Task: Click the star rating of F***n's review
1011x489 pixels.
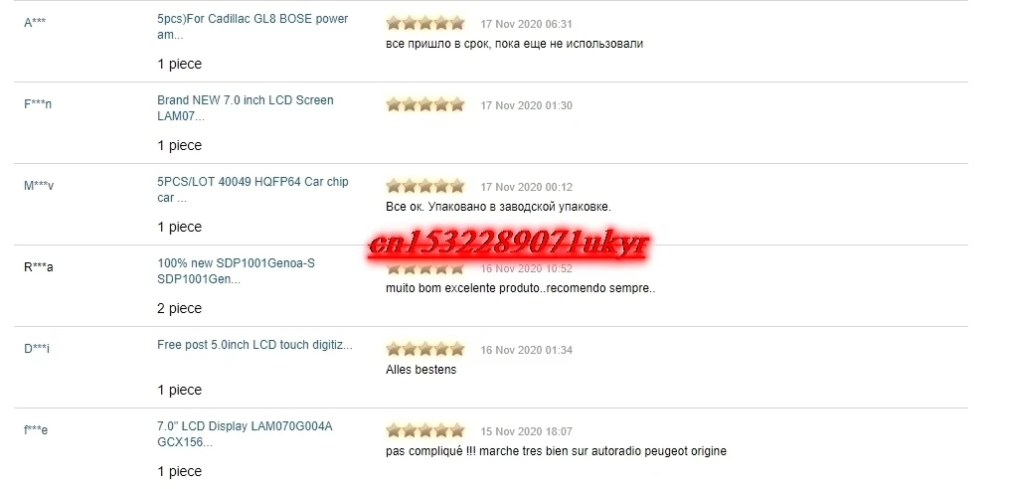Action: coord(424,104)
